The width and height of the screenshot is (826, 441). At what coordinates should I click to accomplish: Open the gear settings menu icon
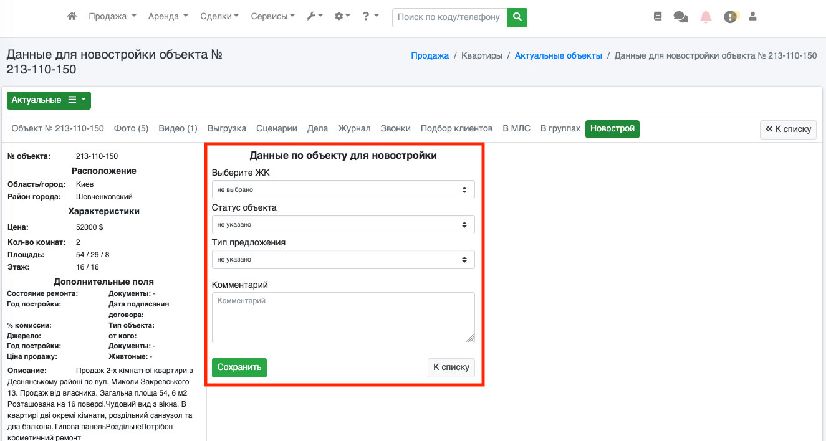(x=342, y=17)
